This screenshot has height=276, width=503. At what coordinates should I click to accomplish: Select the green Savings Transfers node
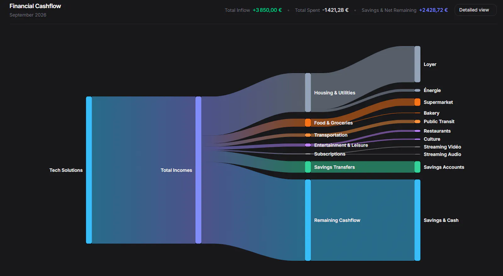pyautogui.click(x=308, y=167)
